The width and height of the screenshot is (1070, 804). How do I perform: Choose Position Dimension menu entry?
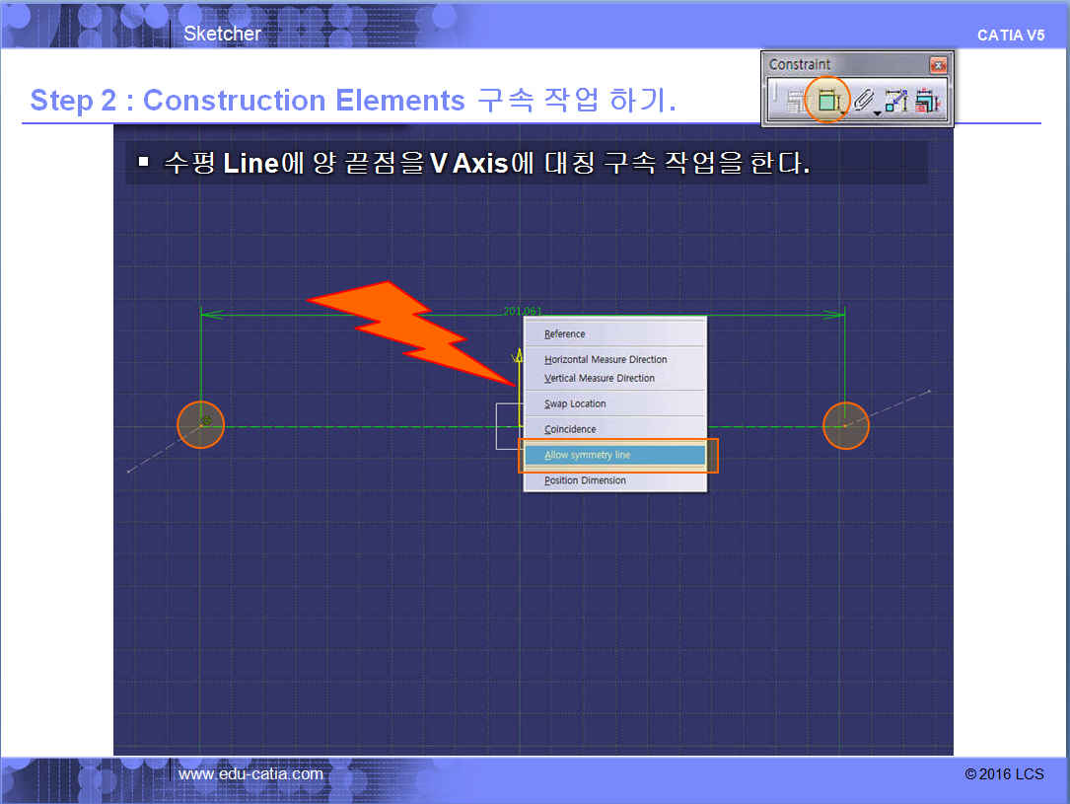tap(585, 481)
